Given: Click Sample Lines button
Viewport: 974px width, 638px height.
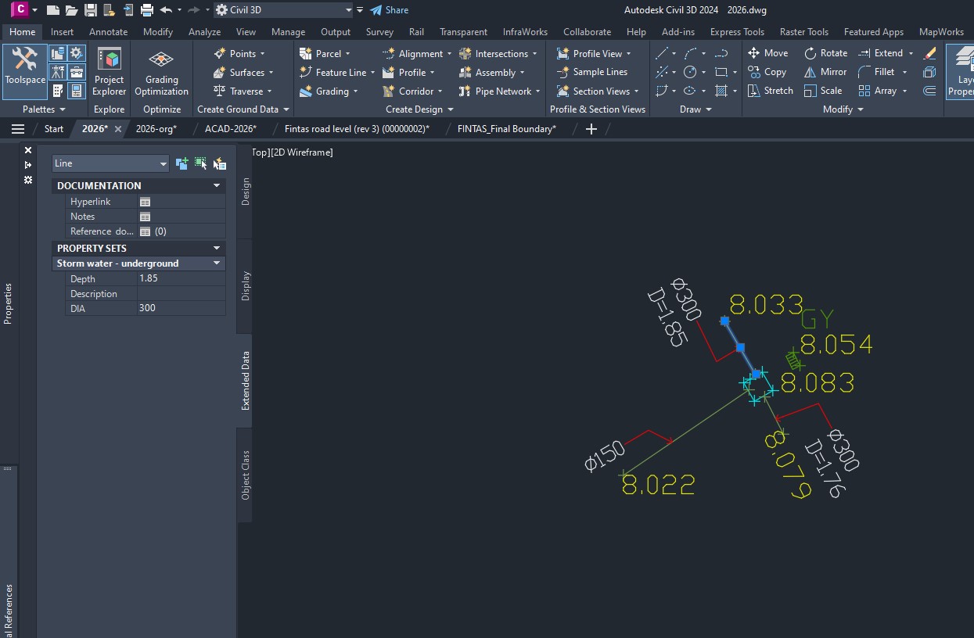Looking at the screenshot, I should [x=592, y=72].
